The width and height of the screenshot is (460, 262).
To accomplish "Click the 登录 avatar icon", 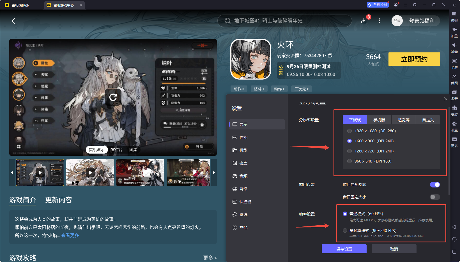I will (x=397, y=21).
